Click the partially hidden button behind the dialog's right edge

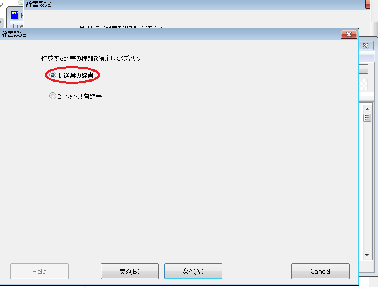(363, 69)
